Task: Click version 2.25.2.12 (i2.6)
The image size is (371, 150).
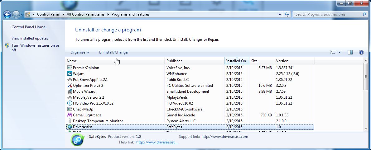Action: click(x=287, y=74)
